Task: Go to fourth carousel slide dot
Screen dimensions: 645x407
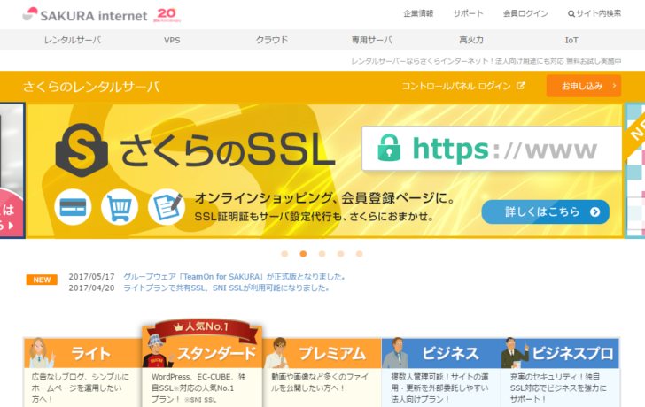Action: pos(340,254)
